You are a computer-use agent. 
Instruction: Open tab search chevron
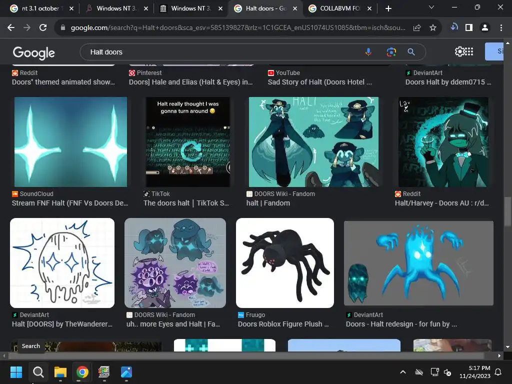click(431, 7)
